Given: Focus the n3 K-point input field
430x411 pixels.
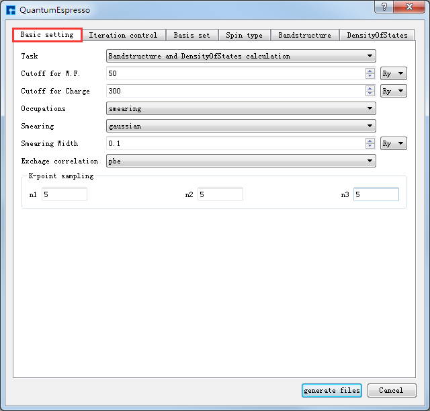Looking at the screenshot, I should 376,194.
